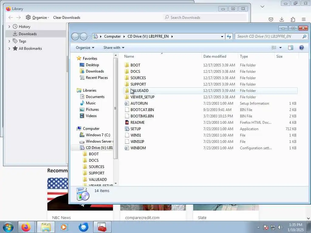This screenshot has height=233, width=311.
Task: Sort by the Name column header
Action: click(162, 56)
